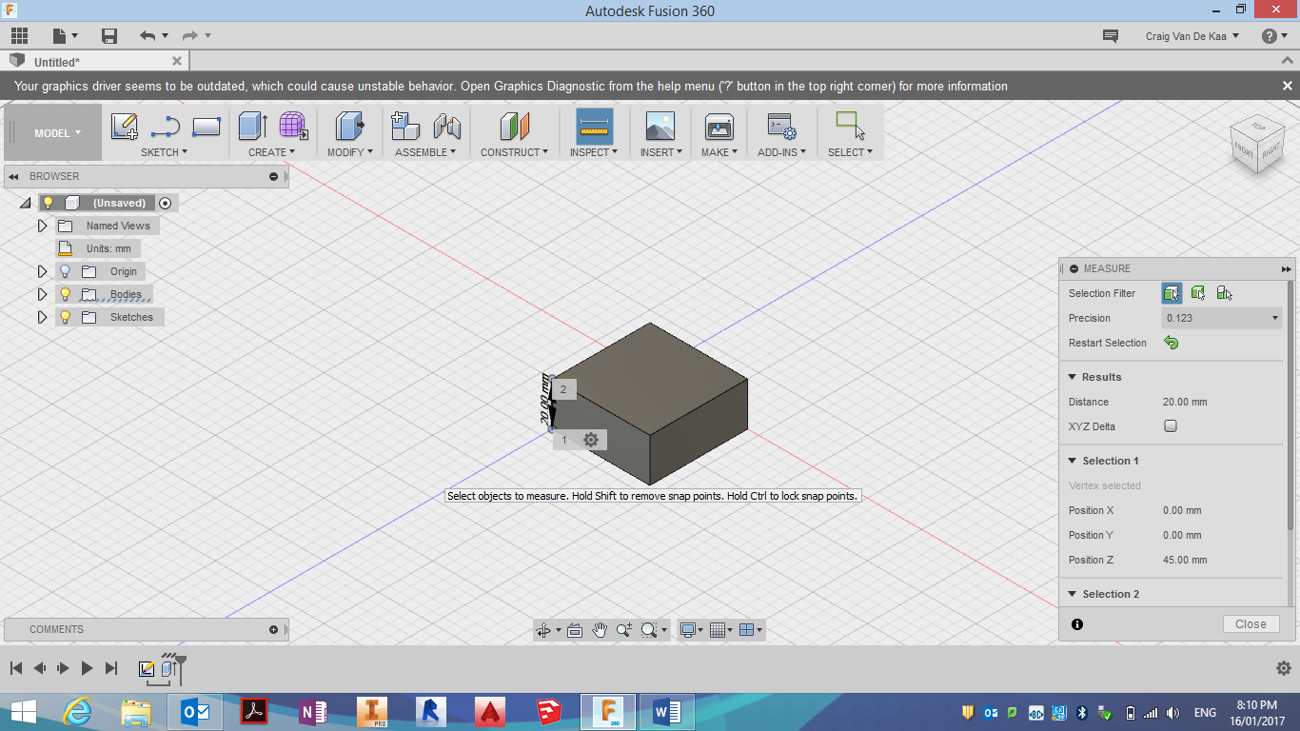Open the Create Form purple sphere icon
This screenshot has height=731, width=1300.
(x=293, y=126)
